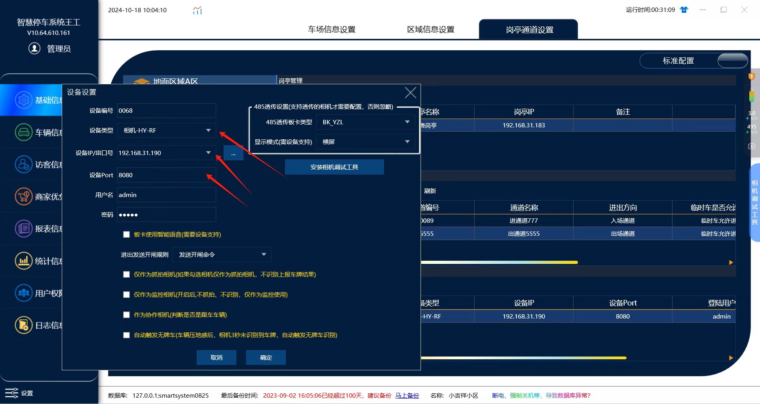Image resolution: width=760 pixels, height=404 pixels.
Task: Click the orange notification badge on right edge
Action: [751, 76]
